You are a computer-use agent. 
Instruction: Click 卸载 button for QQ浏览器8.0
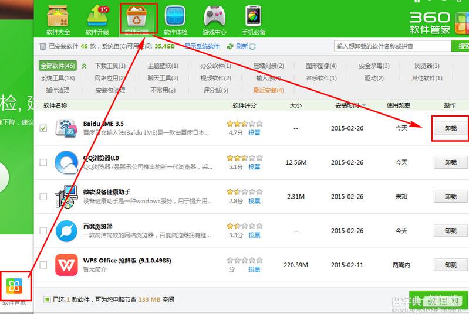coord(450,162)
